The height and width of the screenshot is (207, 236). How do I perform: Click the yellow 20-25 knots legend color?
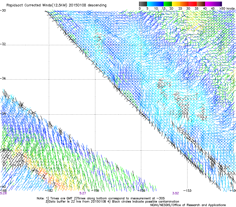tap(176, 4)
